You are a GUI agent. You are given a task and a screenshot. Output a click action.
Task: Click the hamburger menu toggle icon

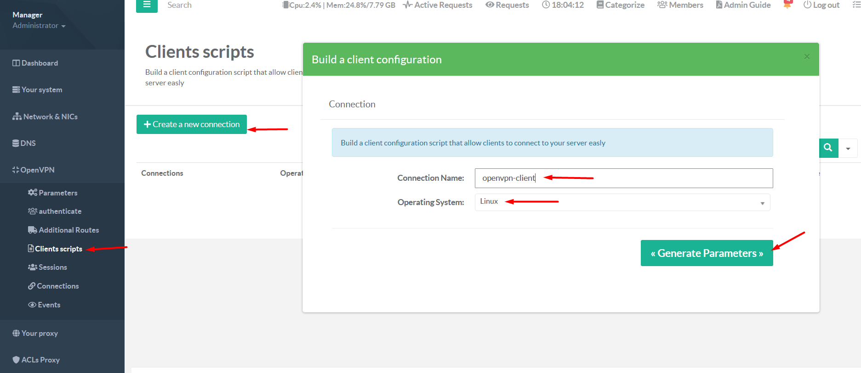147,5
